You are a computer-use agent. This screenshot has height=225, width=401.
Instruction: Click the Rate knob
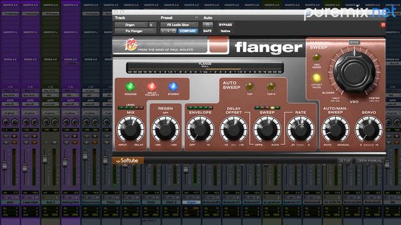click(301, 129)
